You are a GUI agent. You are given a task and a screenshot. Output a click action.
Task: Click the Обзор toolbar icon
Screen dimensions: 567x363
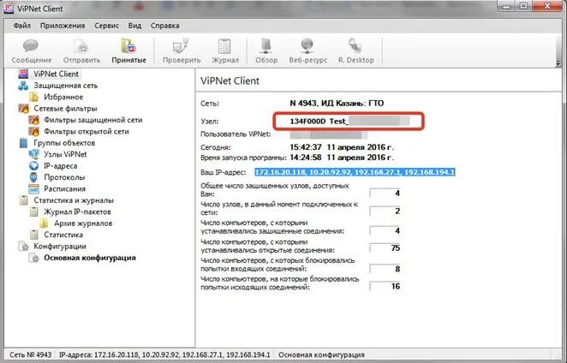pos(266,46)
